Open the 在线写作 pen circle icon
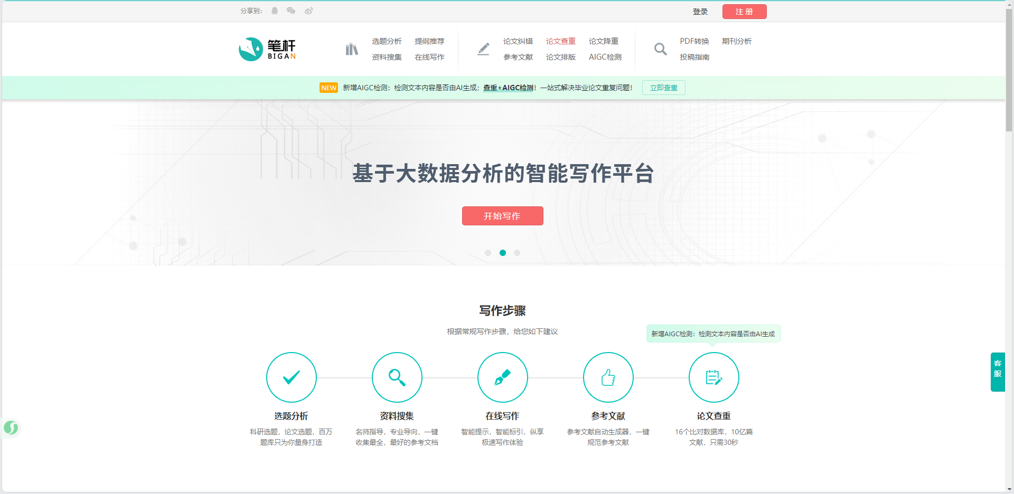The height and width of the screenshot is (494, 1014). [x=503, y=377]
